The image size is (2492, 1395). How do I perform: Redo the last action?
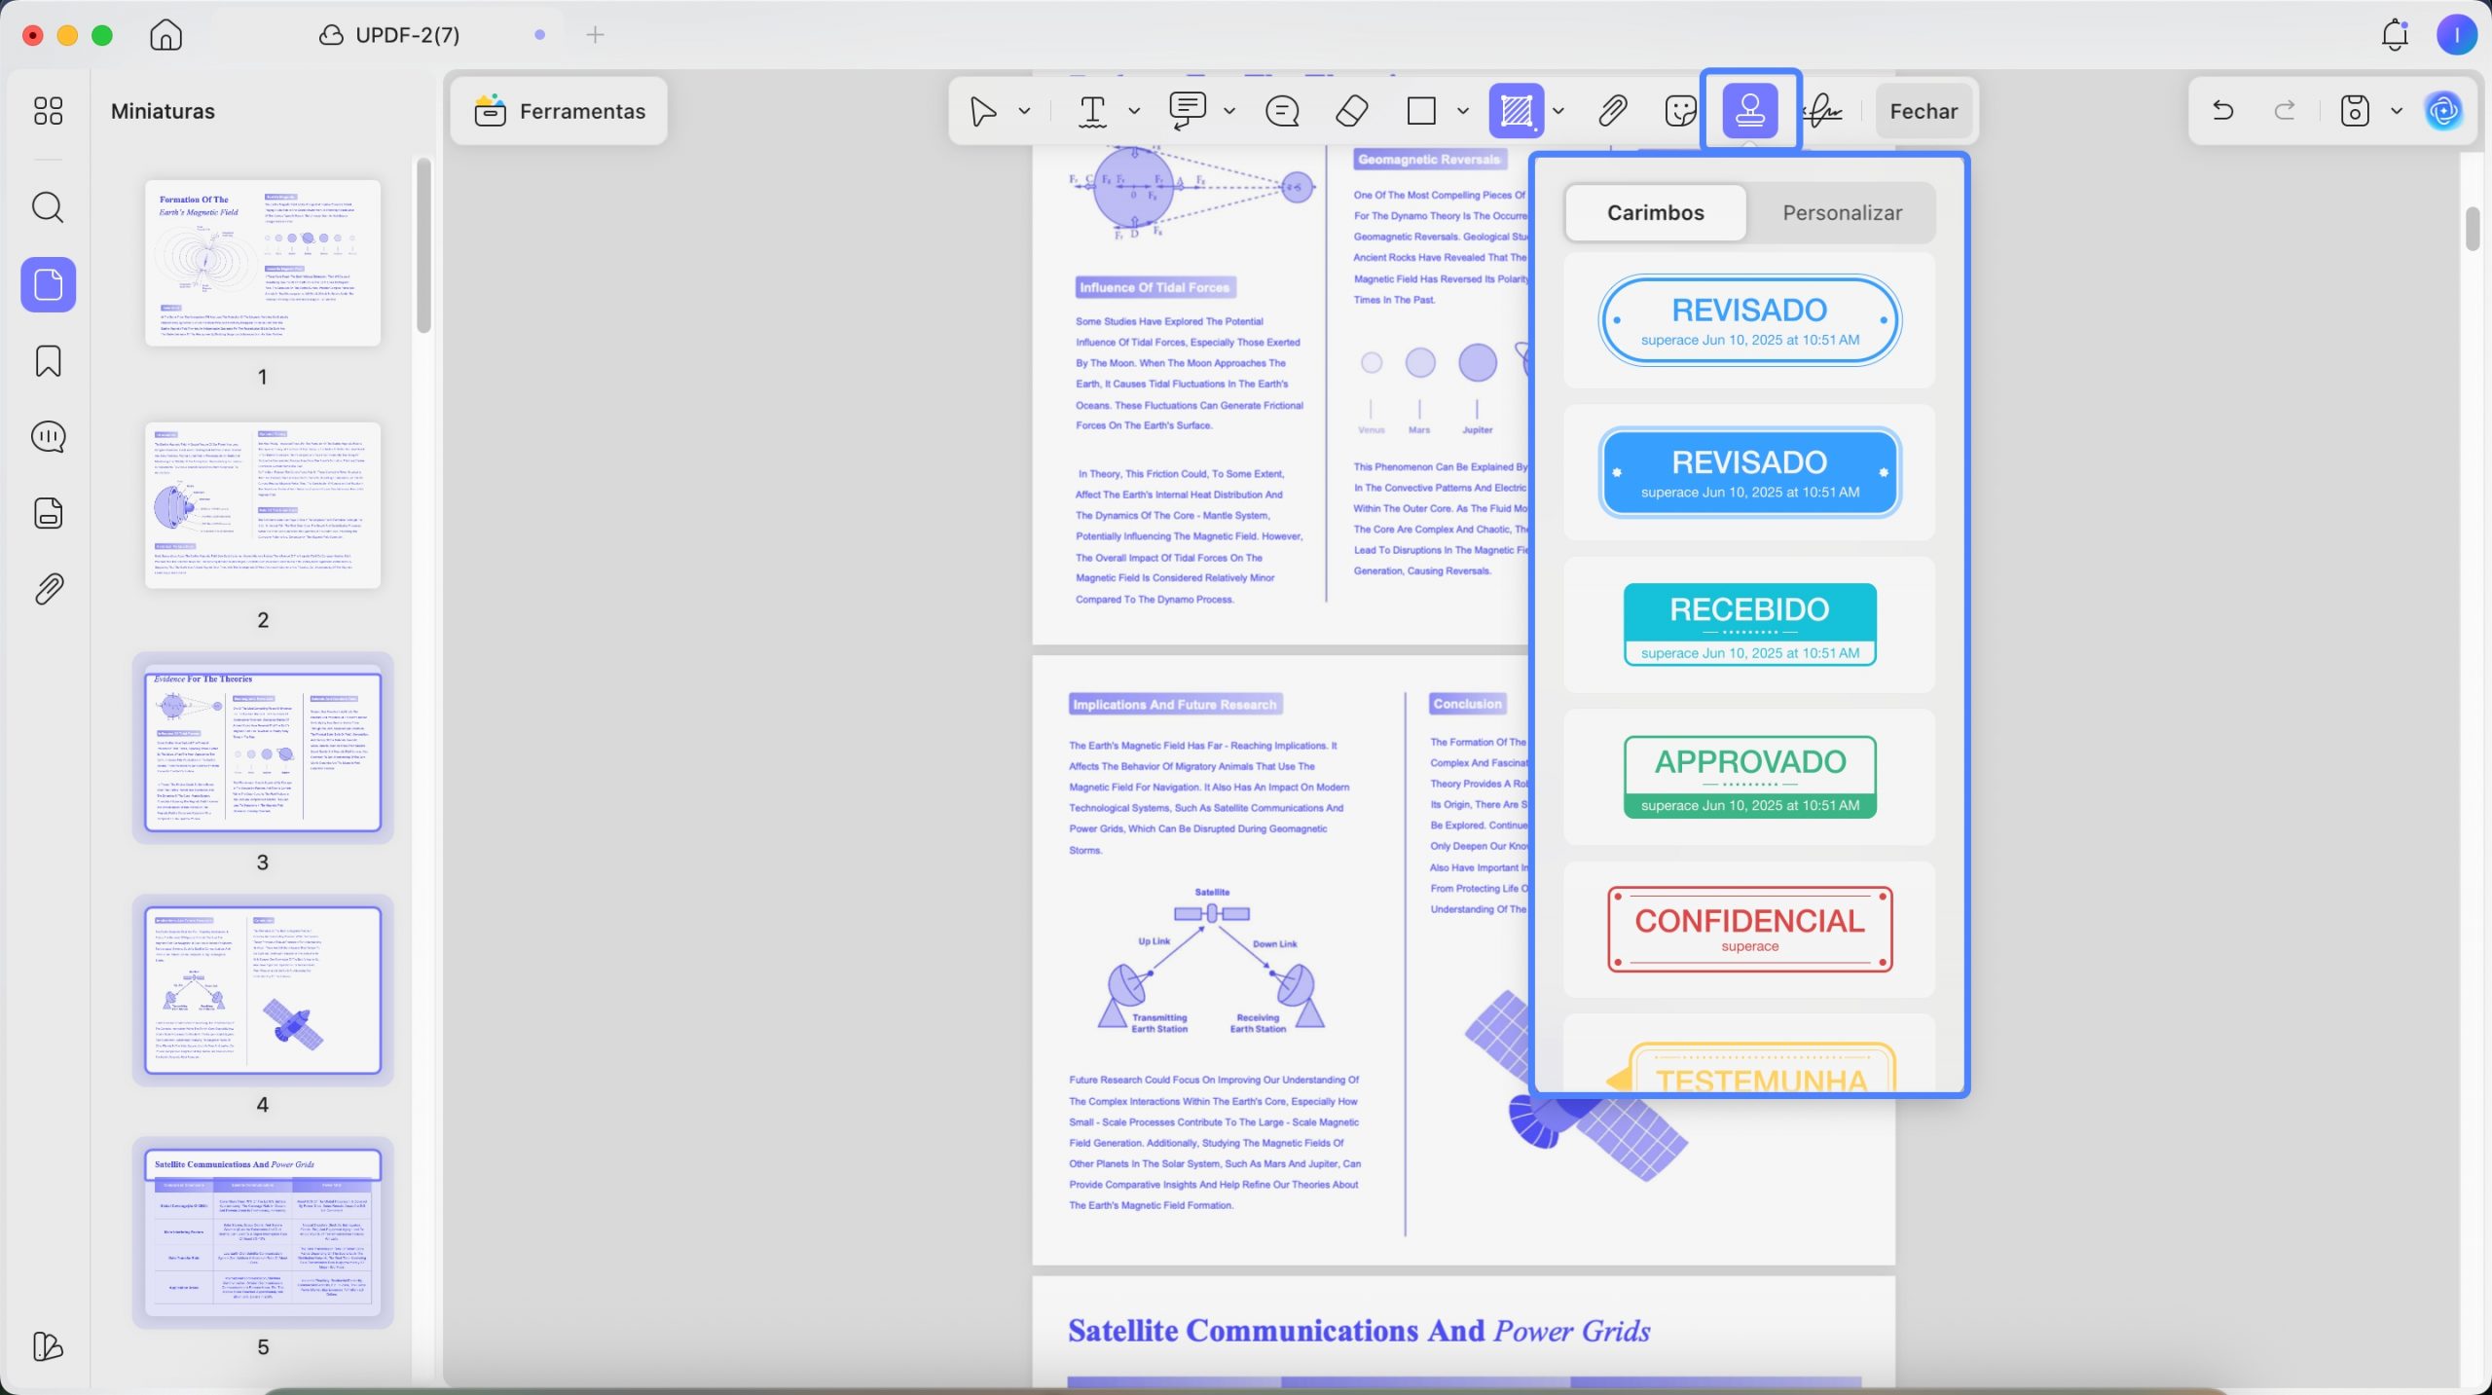point(2285,110)
